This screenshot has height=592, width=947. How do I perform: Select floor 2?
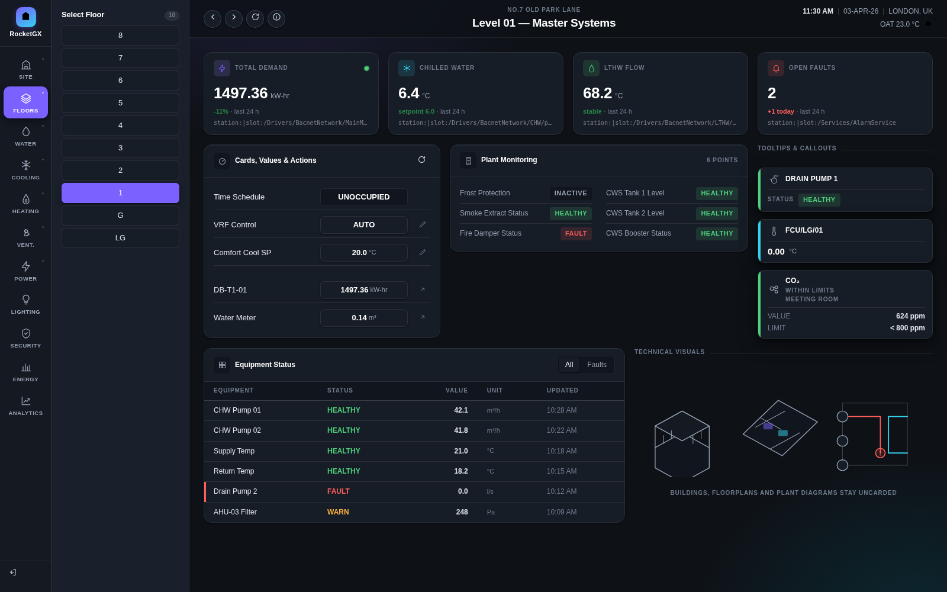point(120,170)
